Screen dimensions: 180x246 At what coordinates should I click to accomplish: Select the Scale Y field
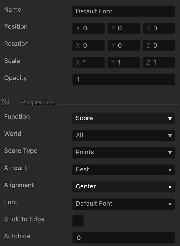(124, 62)
